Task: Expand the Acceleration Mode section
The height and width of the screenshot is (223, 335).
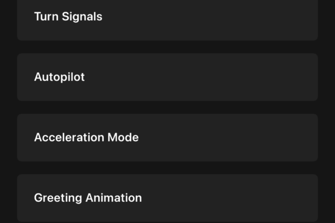Action: coord(167,137)
